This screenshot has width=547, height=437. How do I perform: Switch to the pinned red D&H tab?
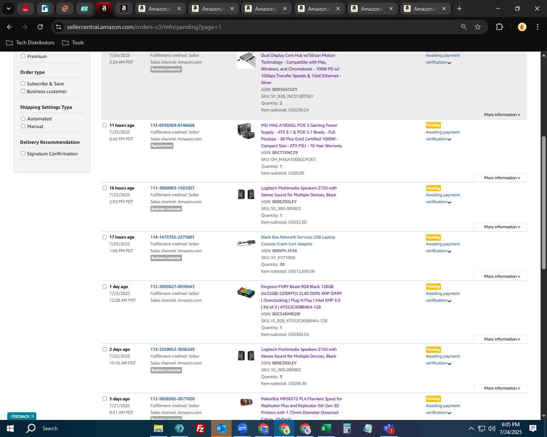(26, 9)
